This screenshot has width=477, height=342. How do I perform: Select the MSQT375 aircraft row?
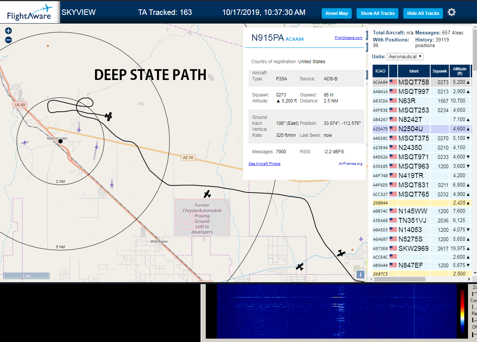click(422, 138)
